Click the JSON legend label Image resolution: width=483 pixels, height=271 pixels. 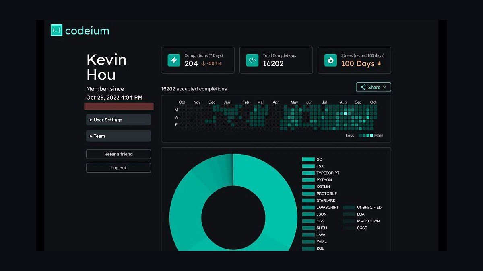(x=322, y=214)
